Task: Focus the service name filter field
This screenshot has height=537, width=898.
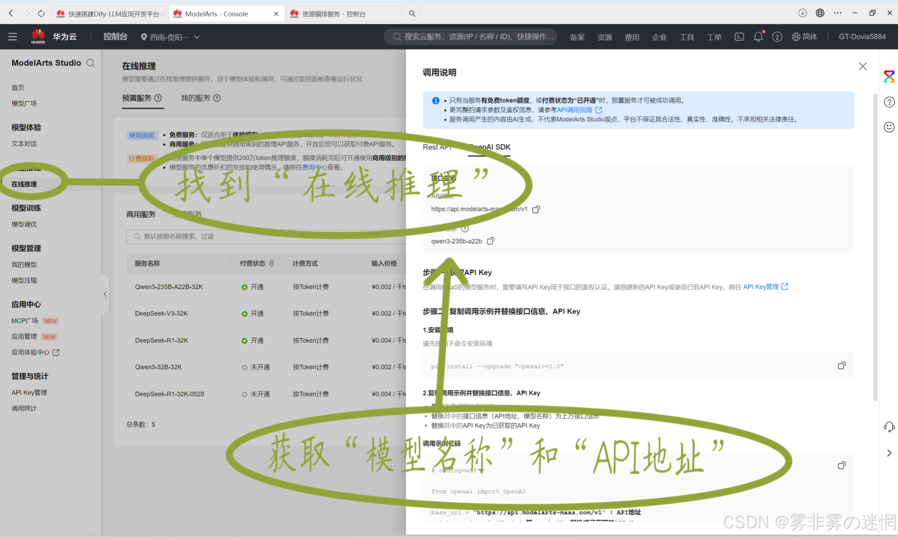Action: (266, 237)
